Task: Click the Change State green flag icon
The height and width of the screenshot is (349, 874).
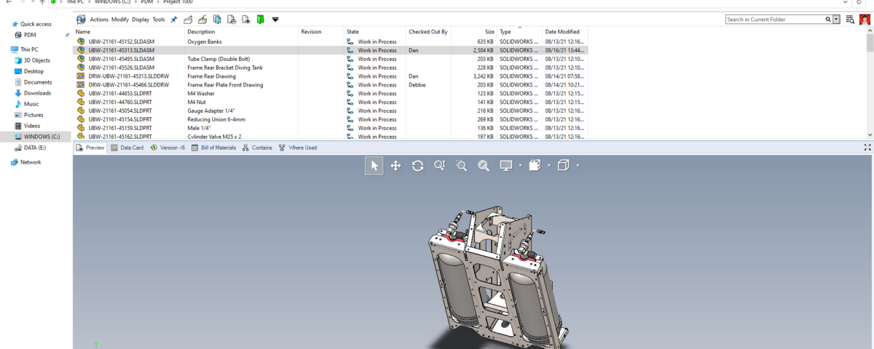Action: tap(260, 20)
